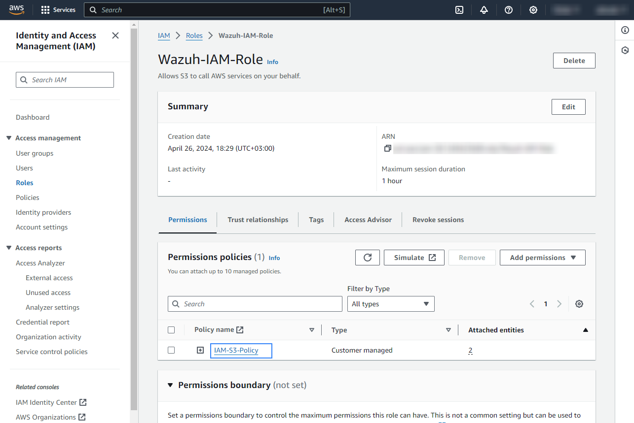Open AWS CloudShell terminal icon
634x423 pixels.
coord(459,10)
